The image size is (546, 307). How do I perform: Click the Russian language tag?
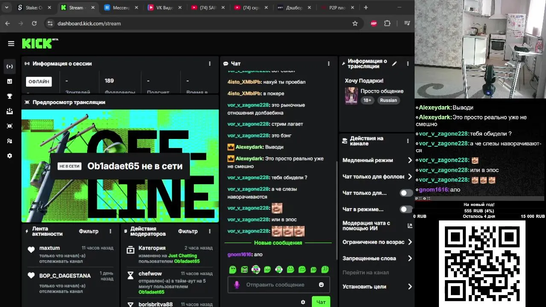pyautogui.click(x=388, y=100)
